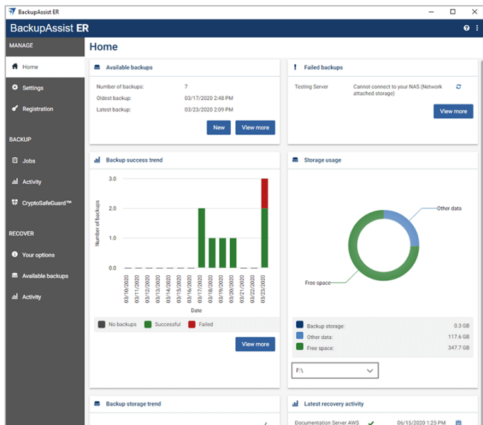The image size is (483, 425).
Task: Click the dropdown arrow of drive selector
Action: pyautogui.click(x=370, y=371)
